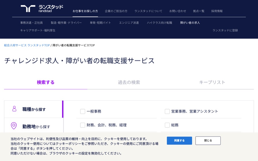Screen dimensions: 258x161
Task: Click the location pin icon beside 勤務地から探す
Action: point(14,126)
